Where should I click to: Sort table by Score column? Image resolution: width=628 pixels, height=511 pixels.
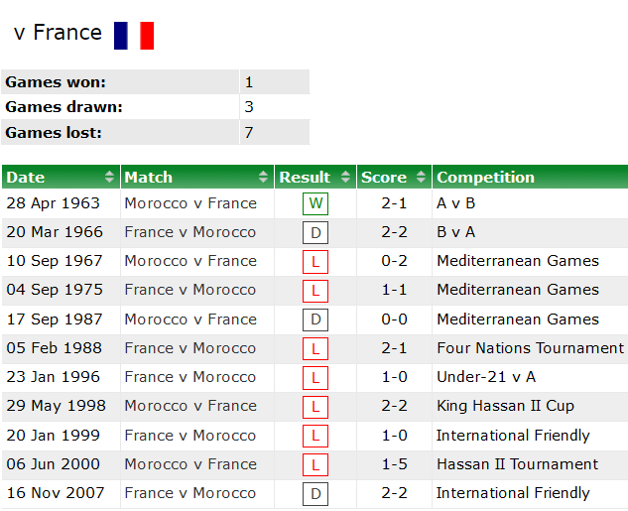tap(393, 178)
